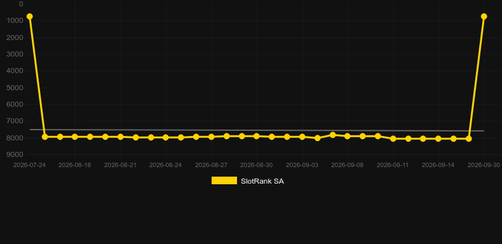The height and width of the screenshot is (244, 502).
Task: Toggle the SlotRank SA legend label text
Action: 262,181
